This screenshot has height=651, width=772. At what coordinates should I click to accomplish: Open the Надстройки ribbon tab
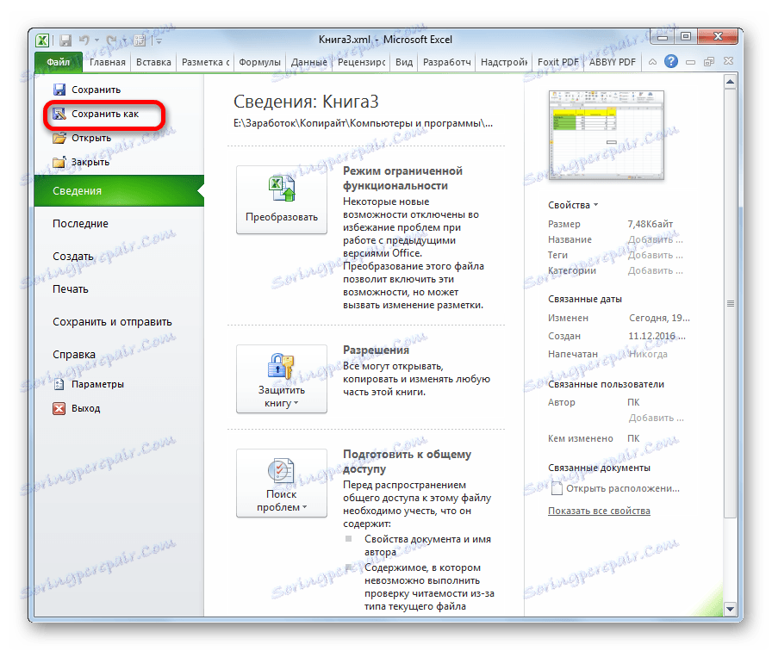[504, 62]
